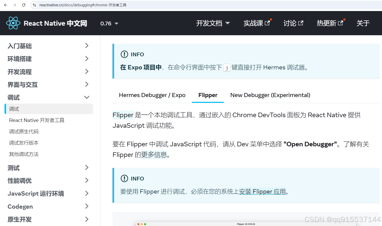Go back using the browser back arrow
The image size is (382, 226).
pyautogui.click(x=6, y=5)
